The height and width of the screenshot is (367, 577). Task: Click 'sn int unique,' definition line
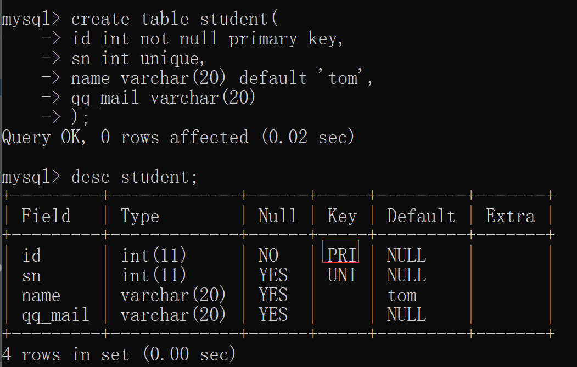pos(138,59)
